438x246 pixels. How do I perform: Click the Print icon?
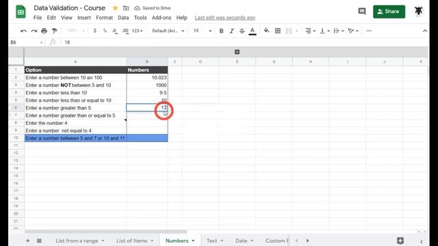point(44,31)
